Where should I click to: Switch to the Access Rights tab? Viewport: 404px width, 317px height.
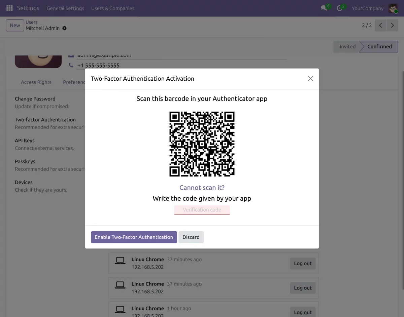(36, 82)
